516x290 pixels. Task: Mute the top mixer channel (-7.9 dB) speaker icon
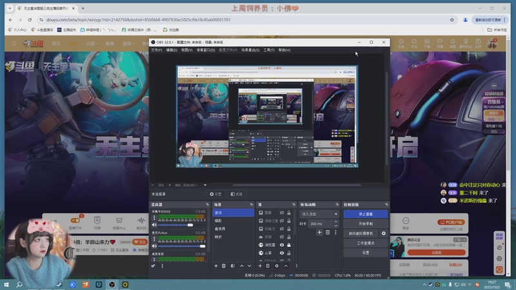(154, 225)
